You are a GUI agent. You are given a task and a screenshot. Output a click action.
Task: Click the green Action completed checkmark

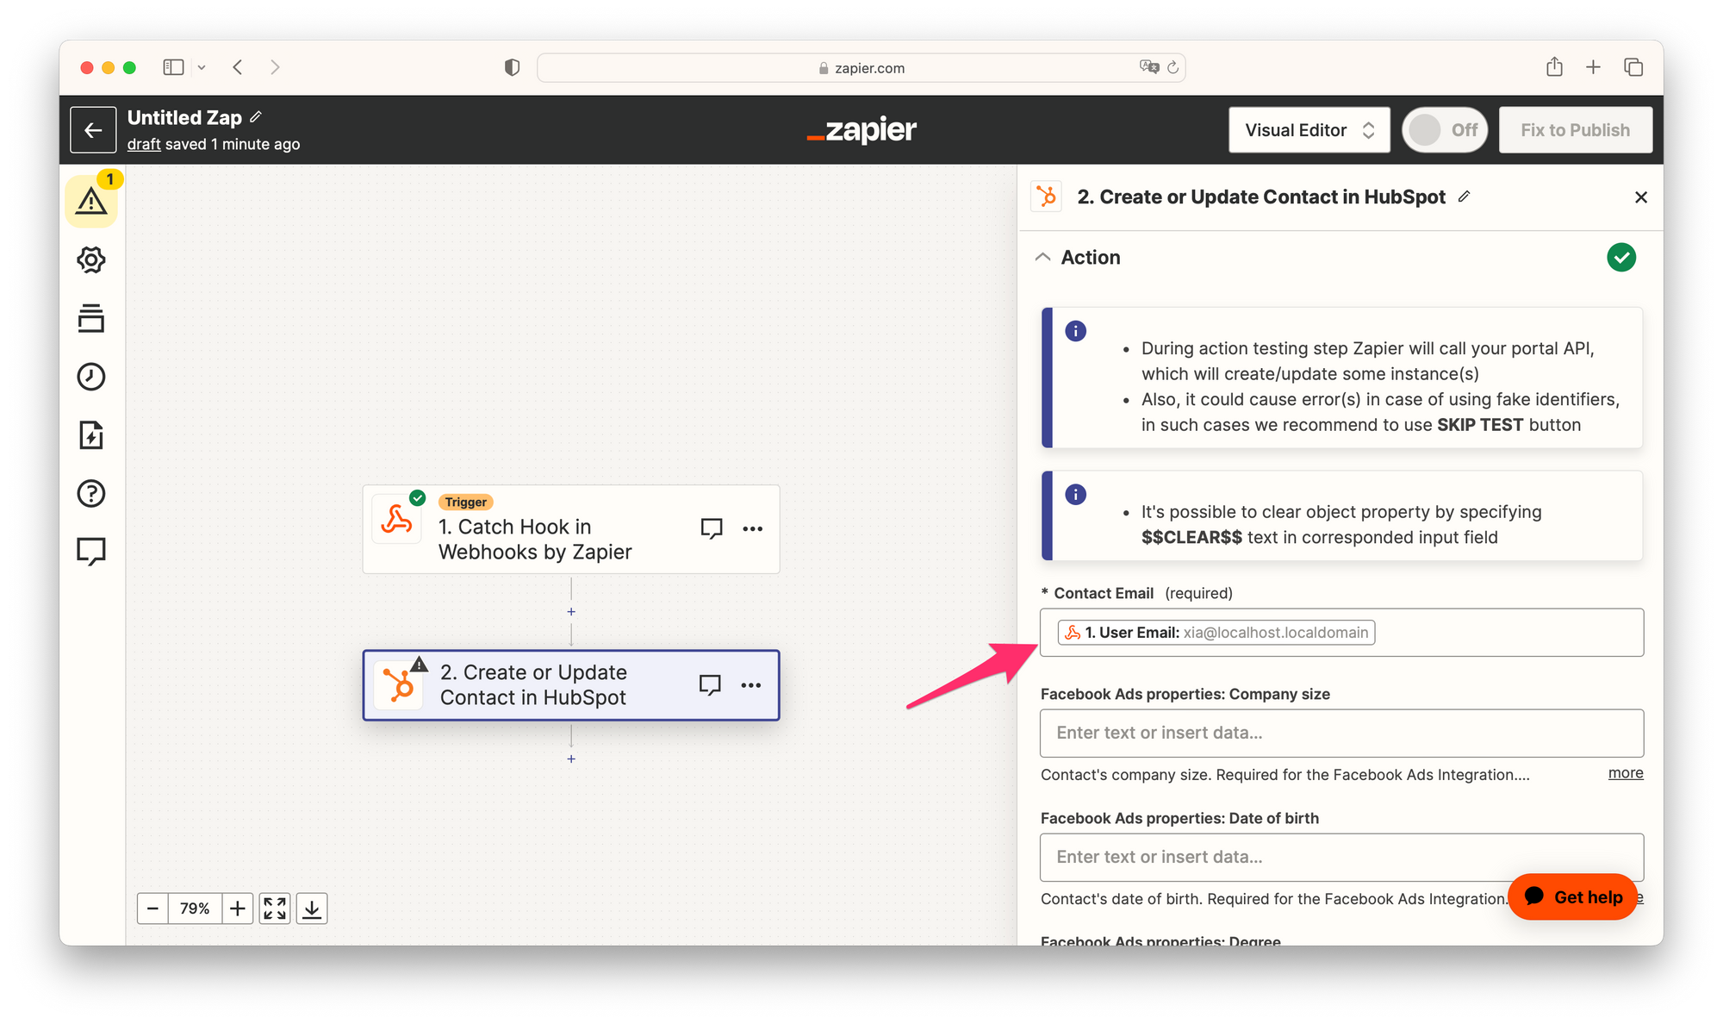tap(1621, 257)
